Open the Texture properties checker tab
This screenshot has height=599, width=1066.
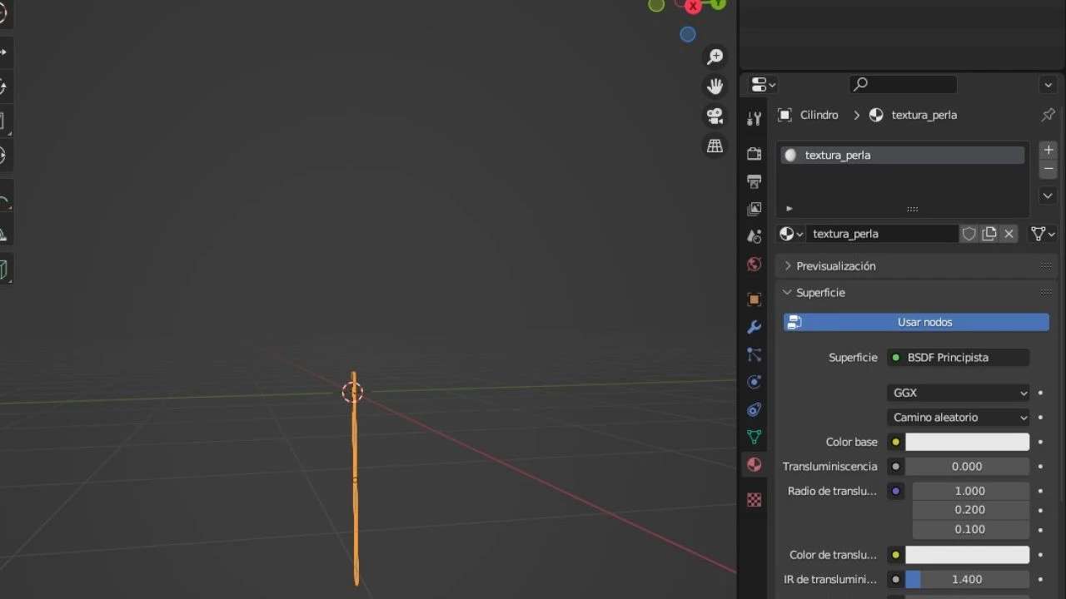[x=754, y=500]
